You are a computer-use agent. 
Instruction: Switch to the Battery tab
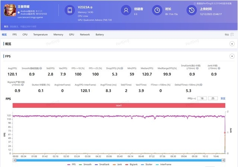coord(100,35)
